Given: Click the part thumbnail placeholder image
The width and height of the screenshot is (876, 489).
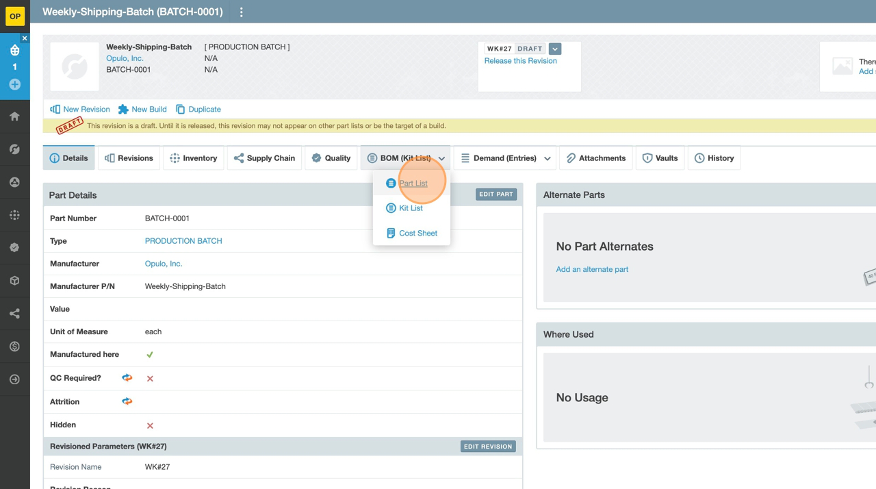Looking at the screenshot, I should [x=75, y=66].
